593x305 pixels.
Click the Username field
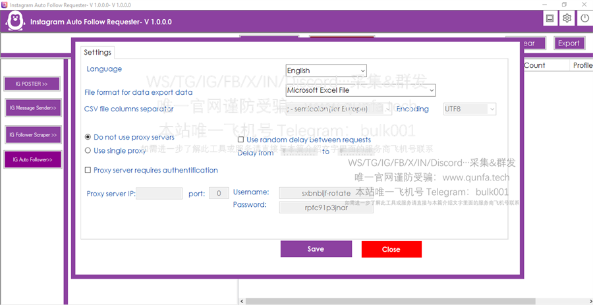tap(326, 193)
